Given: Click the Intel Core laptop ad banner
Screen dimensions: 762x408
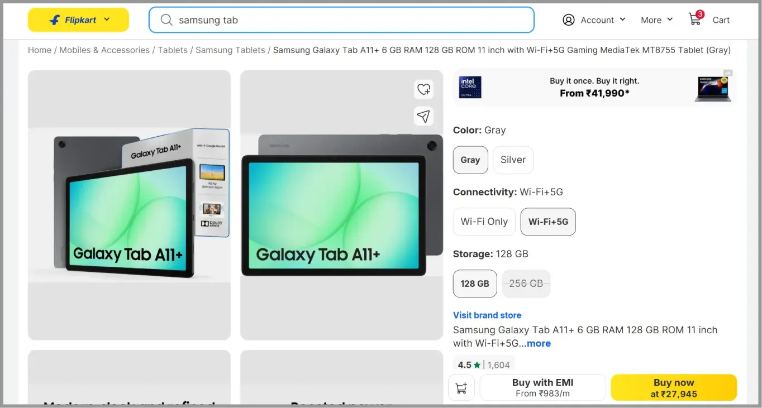Looking at the screenshot, I should (595, 87).
